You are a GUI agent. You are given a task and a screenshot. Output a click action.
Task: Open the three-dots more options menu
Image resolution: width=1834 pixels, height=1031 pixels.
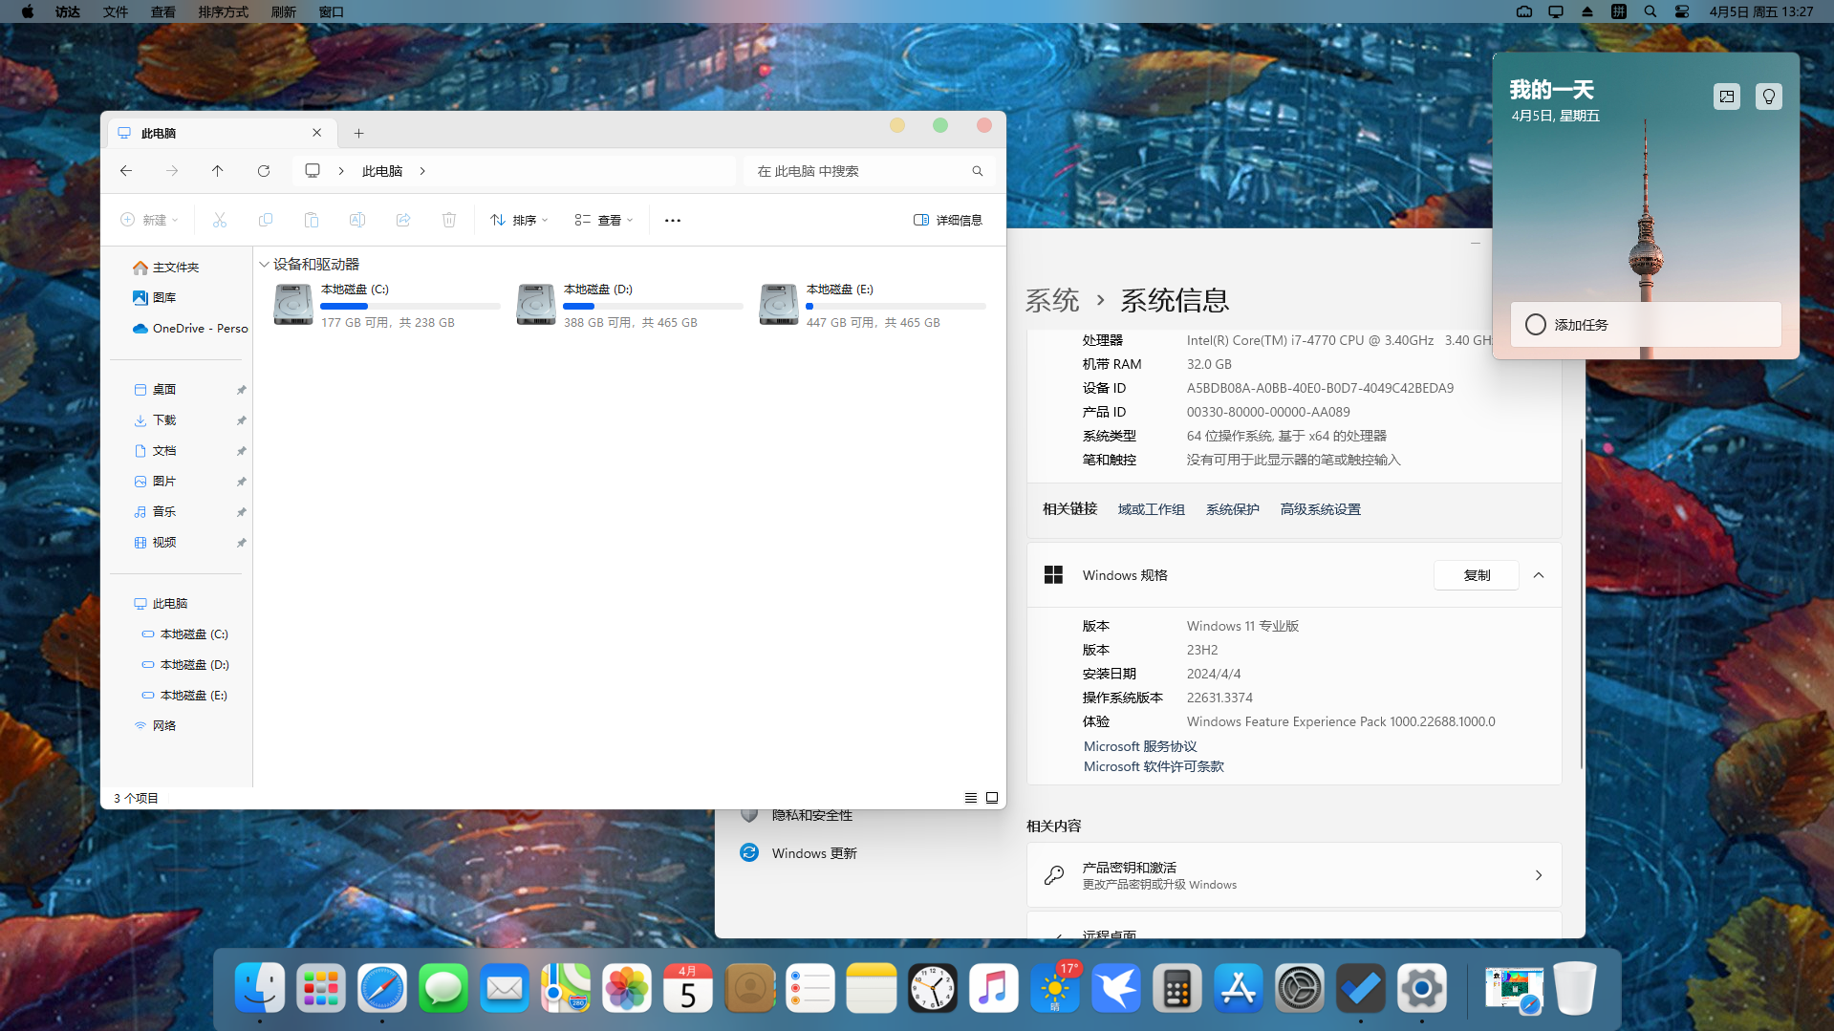tap(673, 221)
